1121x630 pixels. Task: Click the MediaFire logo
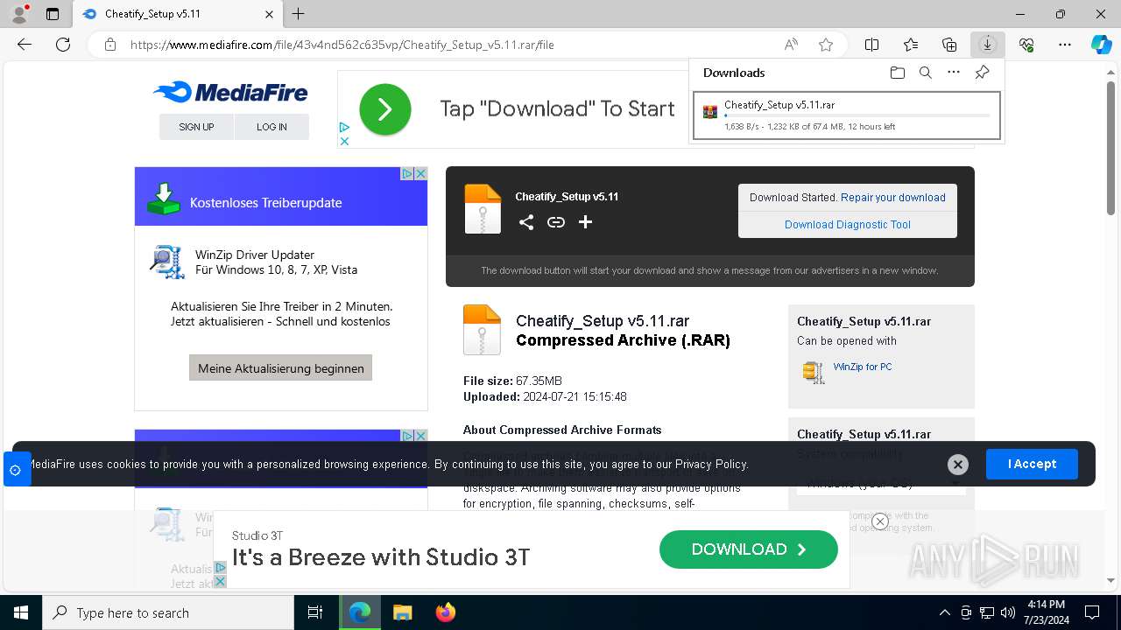[230, 92]
